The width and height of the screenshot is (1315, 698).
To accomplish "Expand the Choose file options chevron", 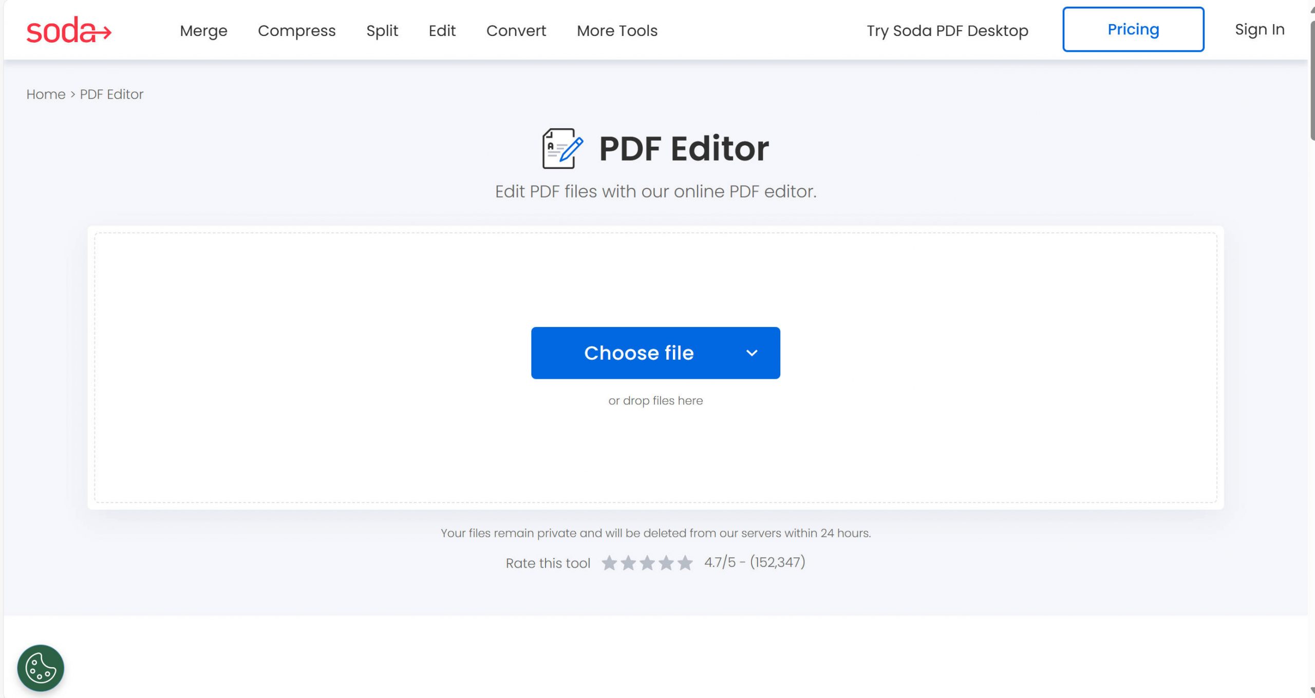I will click(x=752, y=353).
